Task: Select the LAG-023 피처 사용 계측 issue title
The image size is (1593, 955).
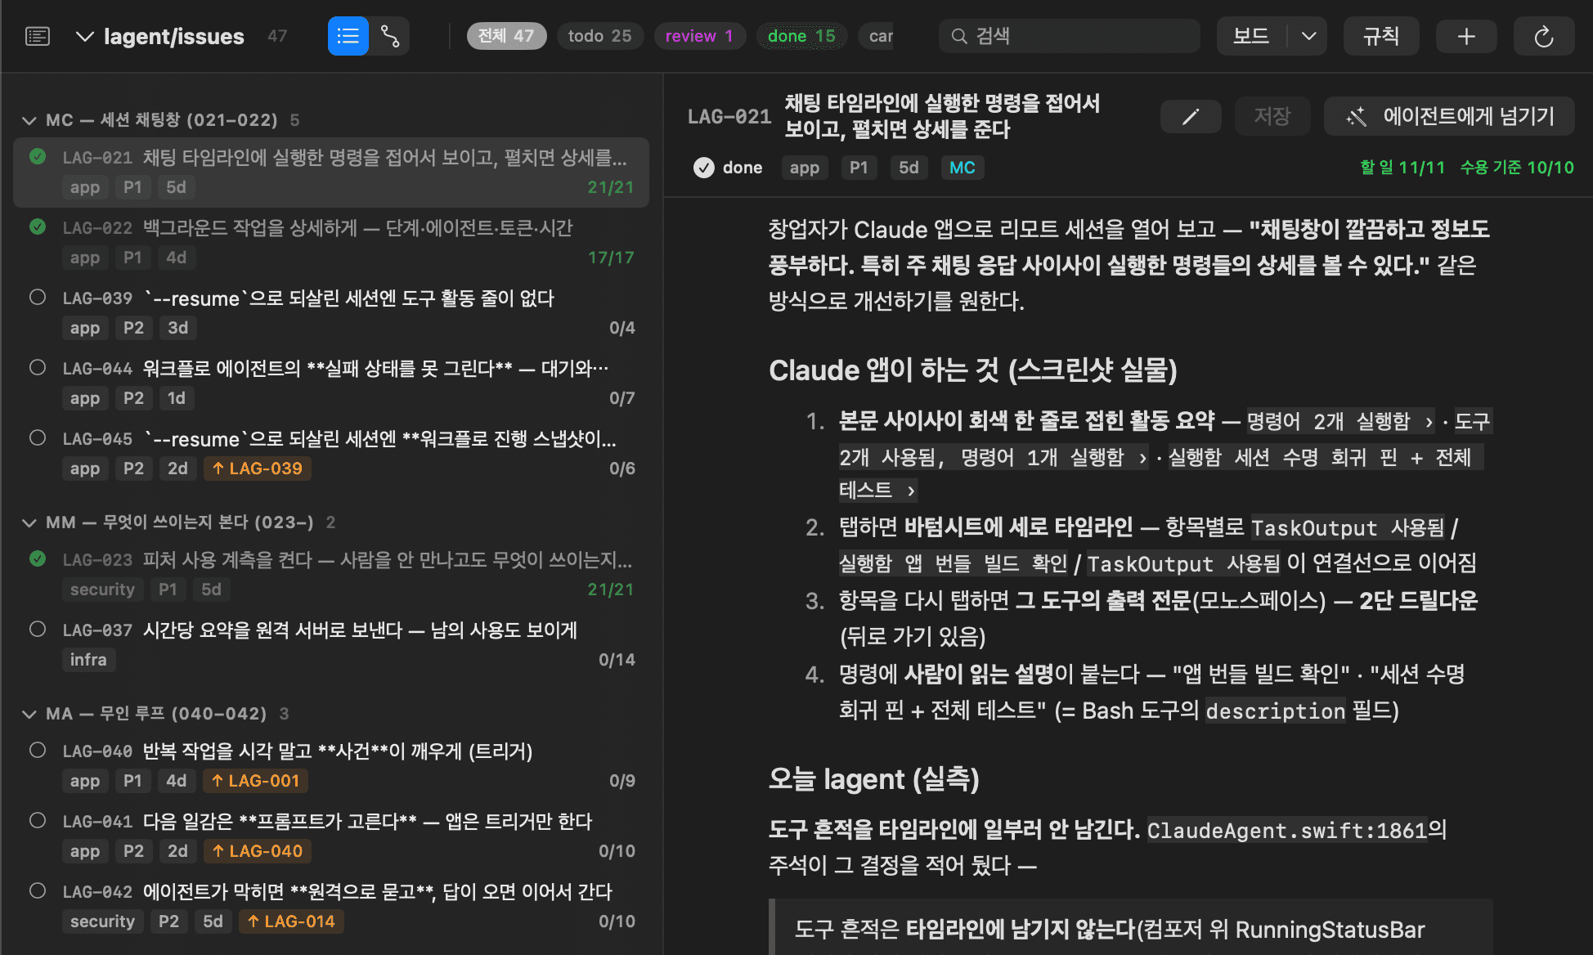Action: (x=388, y=560)
